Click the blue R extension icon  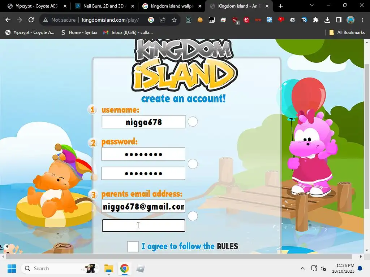tap(304, 20)
